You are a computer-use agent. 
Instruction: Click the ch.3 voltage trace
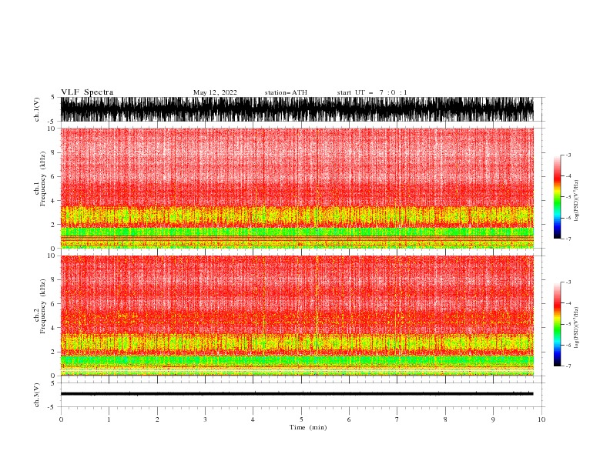(x=297, y=394)
